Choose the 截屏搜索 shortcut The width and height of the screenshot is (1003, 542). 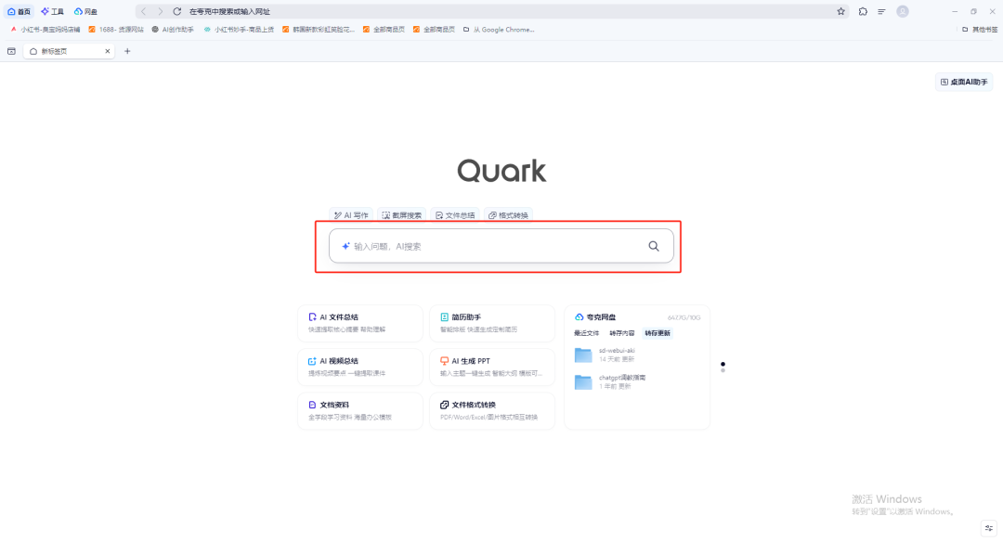point(402,215)
